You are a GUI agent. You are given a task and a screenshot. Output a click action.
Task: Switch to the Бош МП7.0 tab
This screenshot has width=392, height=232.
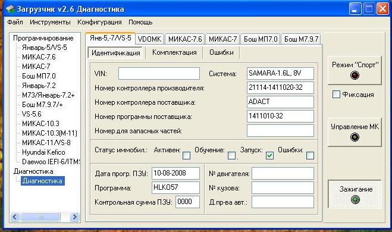[x=261, y=39]
